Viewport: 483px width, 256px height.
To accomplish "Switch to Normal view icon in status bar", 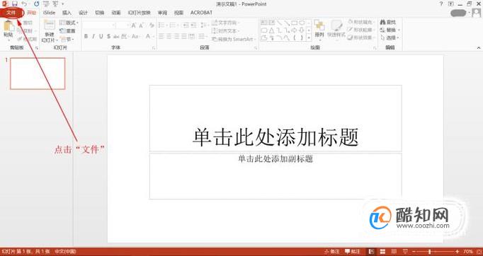I will 372,252.
